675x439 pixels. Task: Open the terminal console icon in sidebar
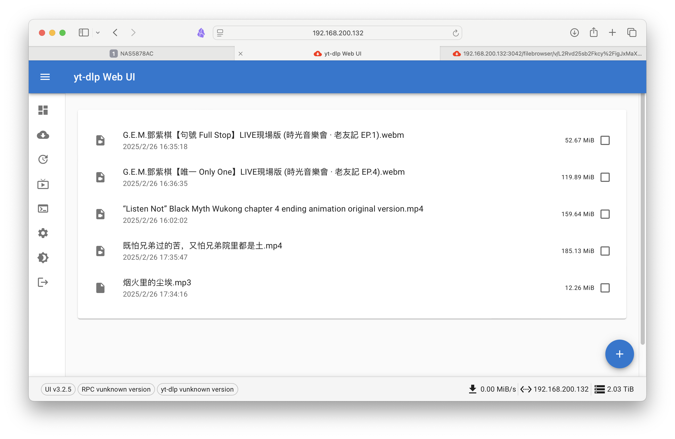pyautogui.click(x=43, y=209)
